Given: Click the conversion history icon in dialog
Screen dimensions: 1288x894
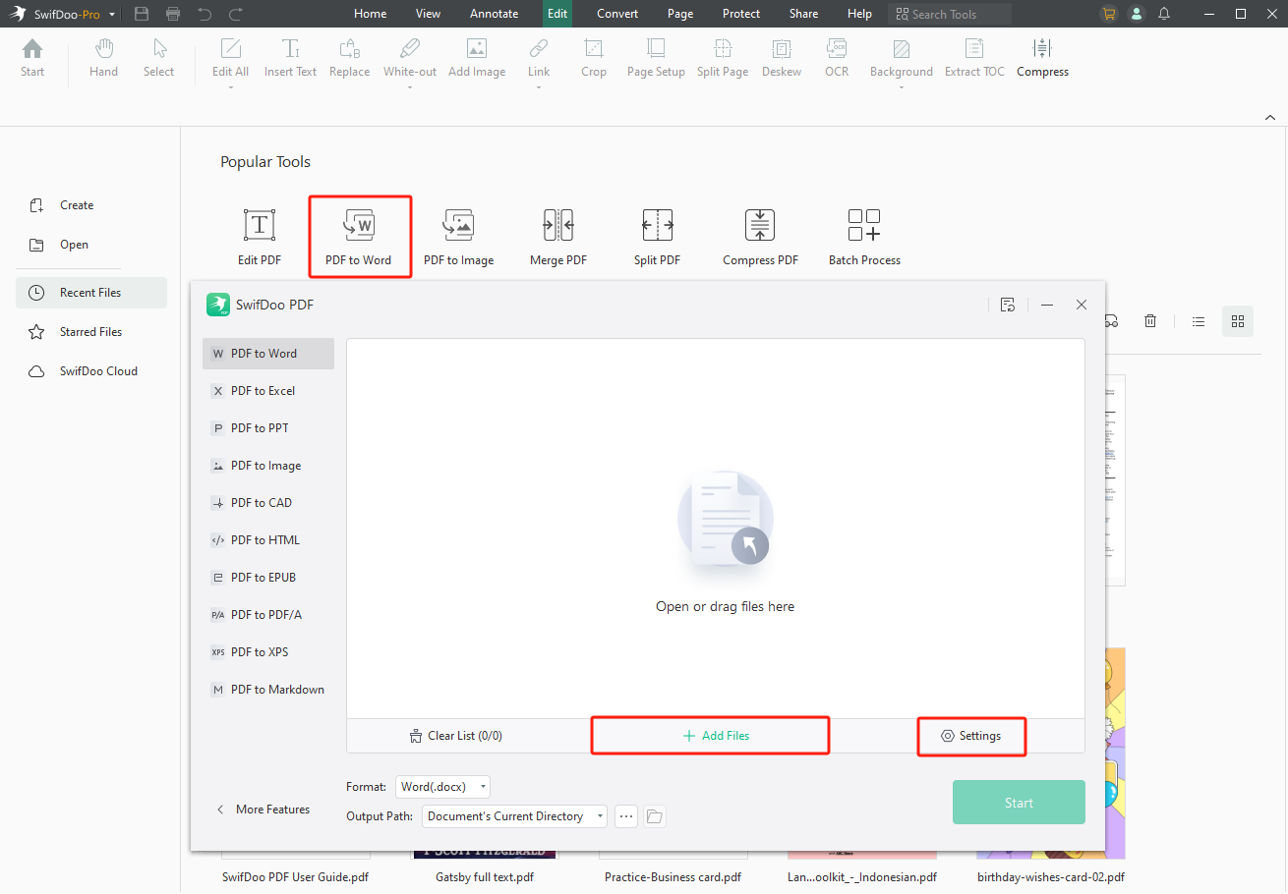Looking at the screenshot, I should pyautogui.click(x=1007, y=305).
